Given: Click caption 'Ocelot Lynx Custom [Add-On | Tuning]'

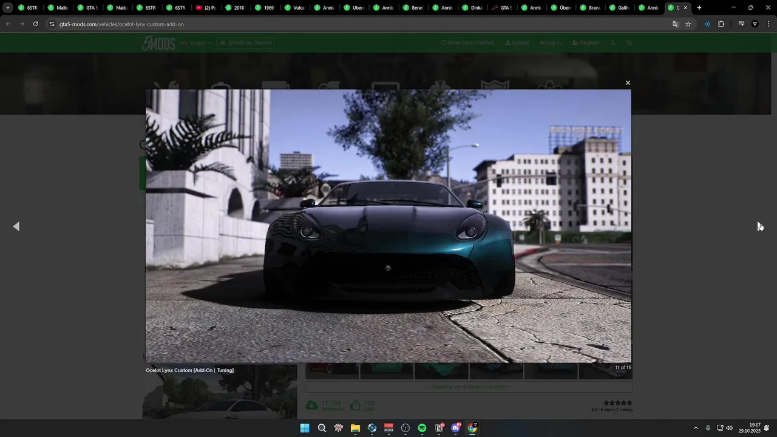Looking at the screenshot, I should [189, 370].
